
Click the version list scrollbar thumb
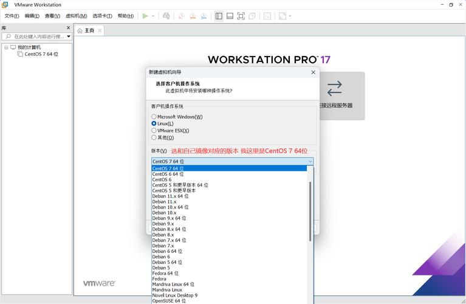[310, 211]
